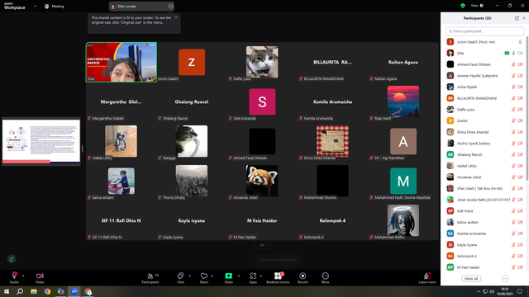This screenshot has height=297, width=529.
Task: Toggle video for Kelompok 4 in list
Action: coord(520,257)
